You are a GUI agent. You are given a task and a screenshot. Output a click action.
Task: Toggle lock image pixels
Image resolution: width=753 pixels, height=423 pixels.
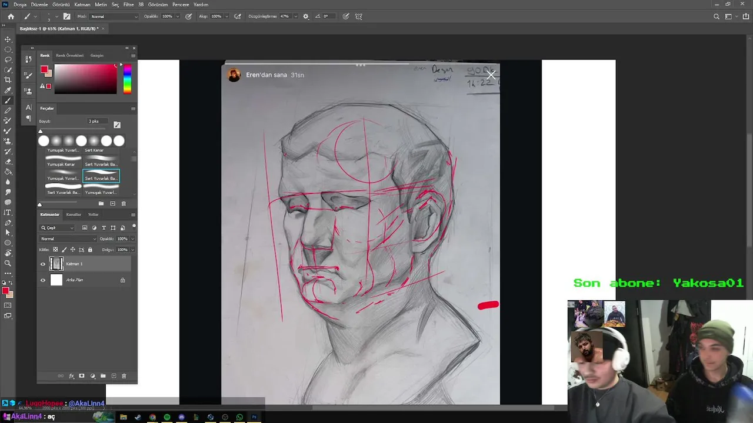64,250
